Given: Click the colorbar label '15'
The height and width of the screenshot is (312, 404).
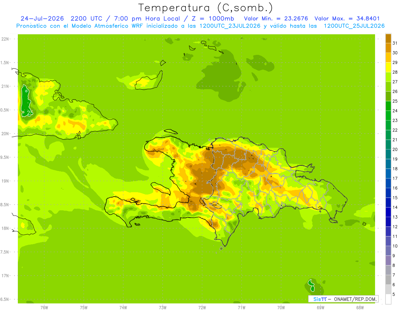Looking at the screenshot, I should point(395,198).
